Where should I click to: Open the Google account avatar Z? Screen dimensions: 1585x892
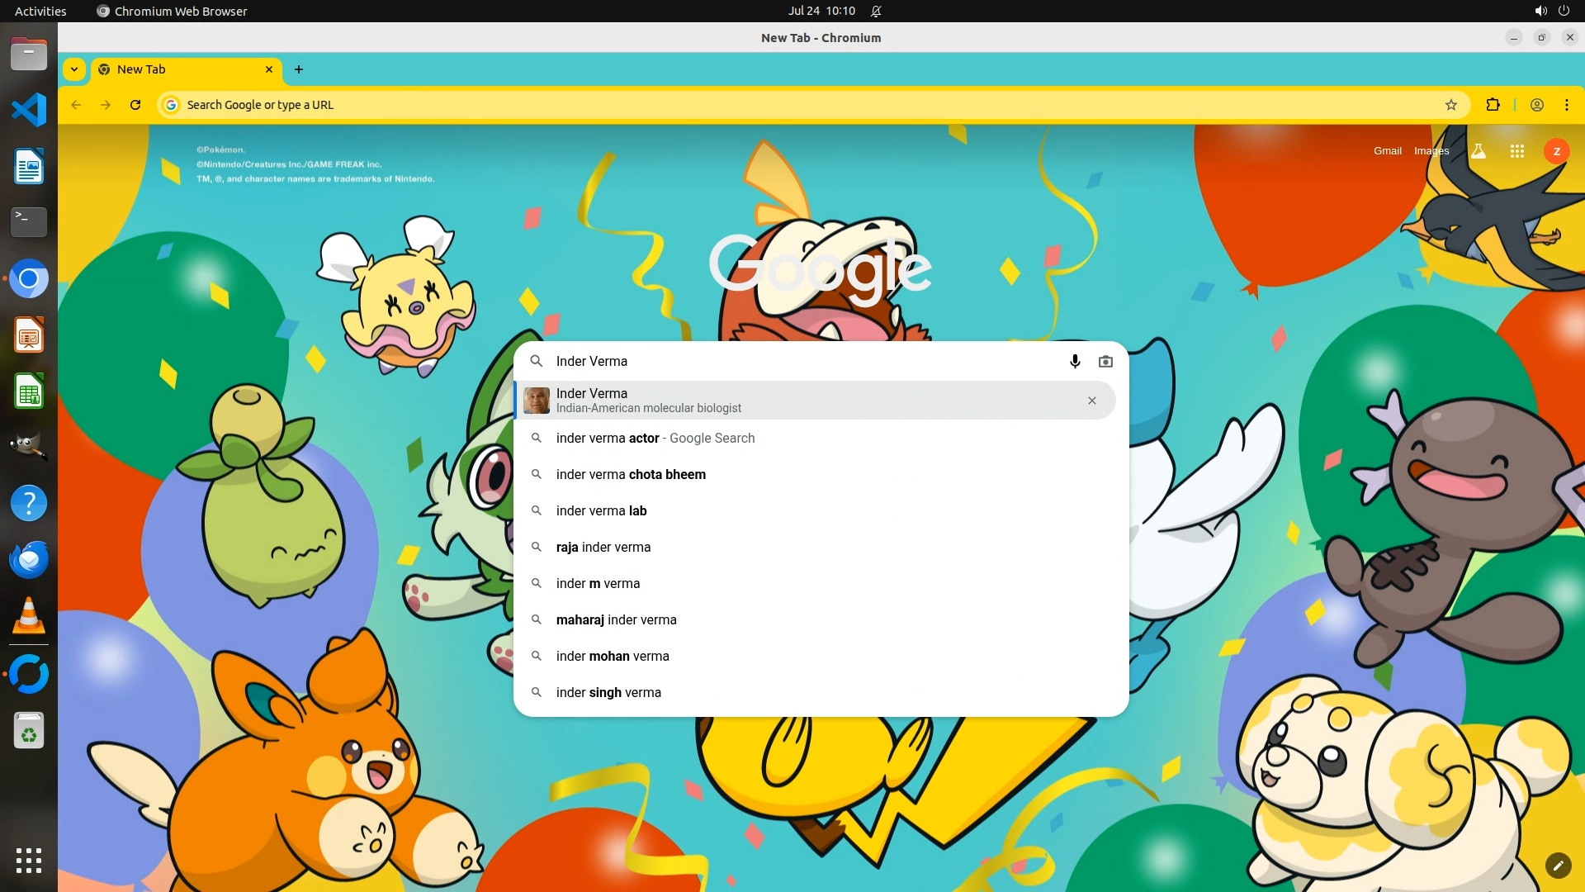coord(1556,151)
